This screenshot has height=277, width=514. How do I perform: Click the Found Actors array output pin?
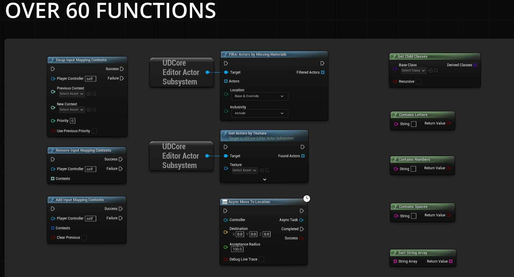[303, 156]
